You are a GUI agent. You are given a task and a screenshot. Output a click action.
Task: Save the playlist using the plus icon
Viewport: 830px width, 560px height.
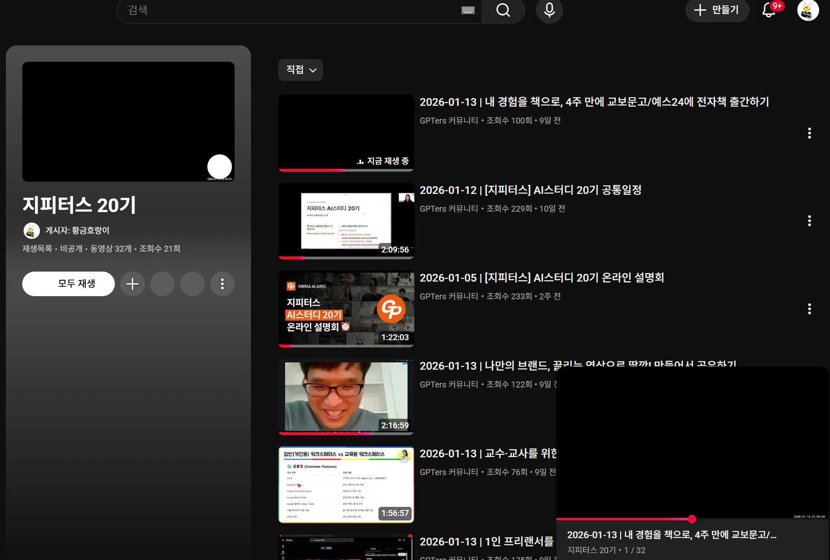(x=132, y=283)
